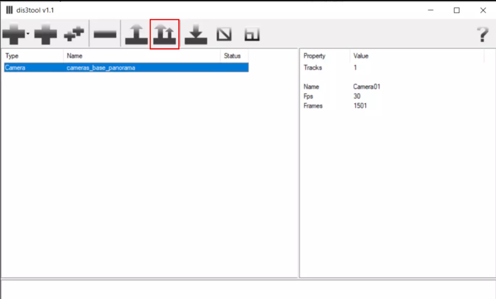Viewport: 496px width, 299px height.
Task: Click the Status column header
Action: pos(234,56)
